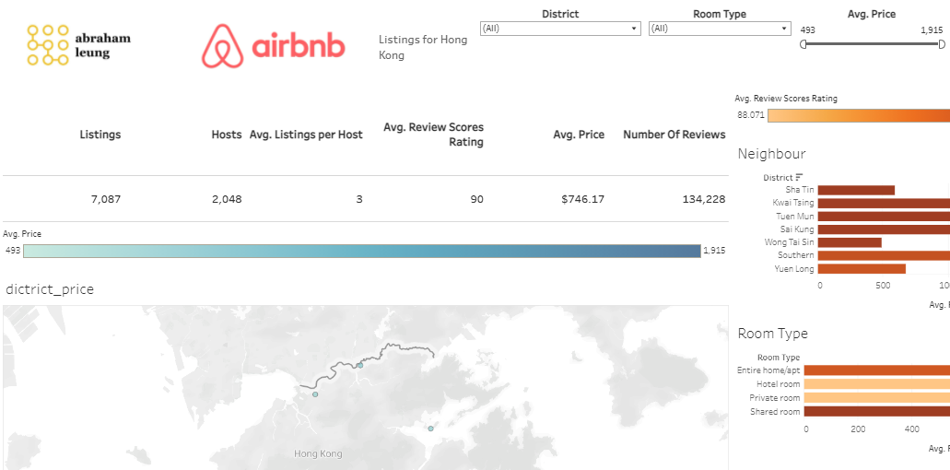Click the $746.17 average price value
Image resolution: width=950 pixels, height=470 pixels.
[x=583, y=199]
